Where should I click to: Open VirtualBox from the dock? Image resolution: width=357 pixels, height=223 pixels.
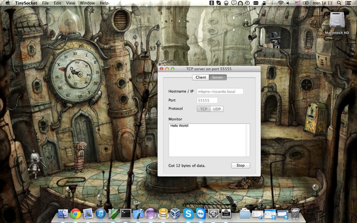[175, 214]
